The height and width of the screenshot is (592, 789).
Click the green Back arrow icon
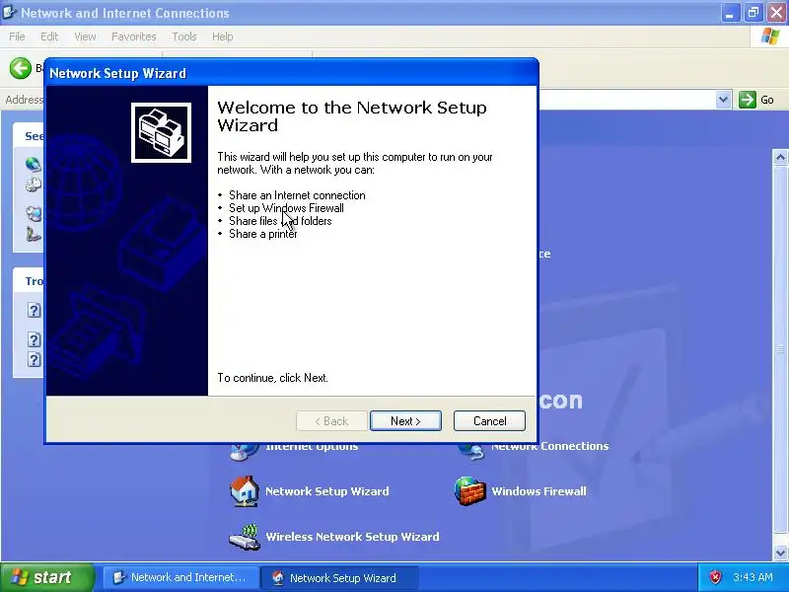[x=21, y=68]
